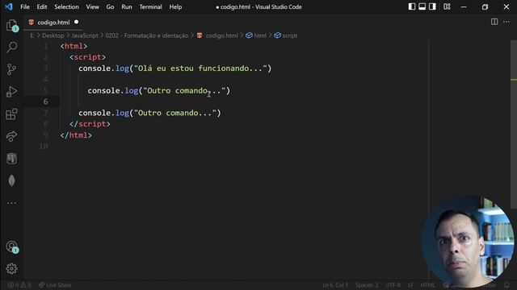Image resolution: width=517 pixels, height=290 pixels.
Task: Change indentation via Spaces: 2
Action: 367,284
